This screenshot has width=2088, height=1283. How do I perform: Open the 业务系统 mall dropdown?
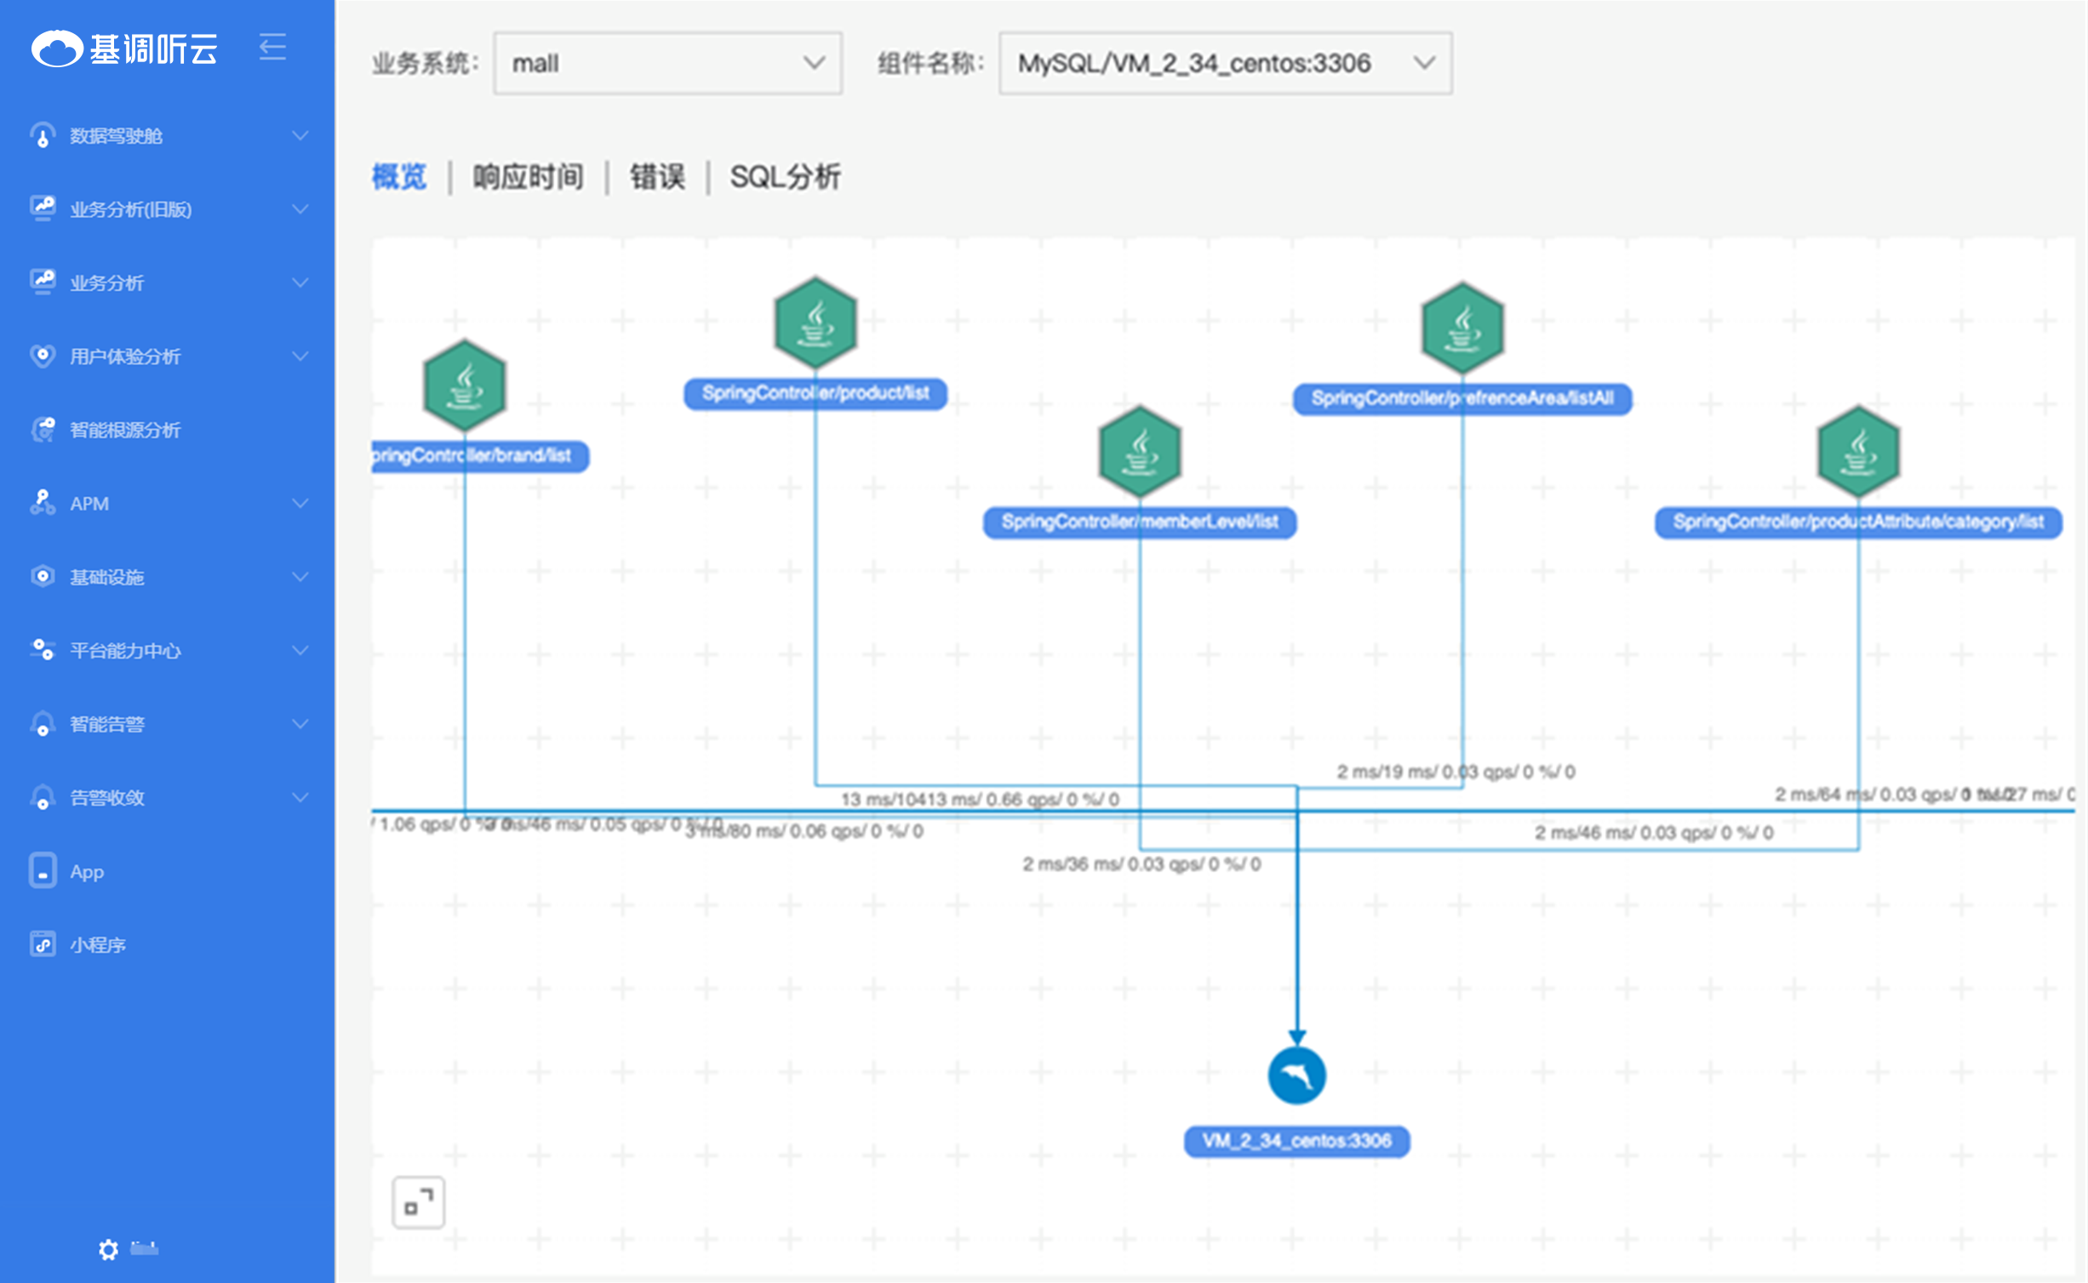pyautogui.click(x=666, y=63)
